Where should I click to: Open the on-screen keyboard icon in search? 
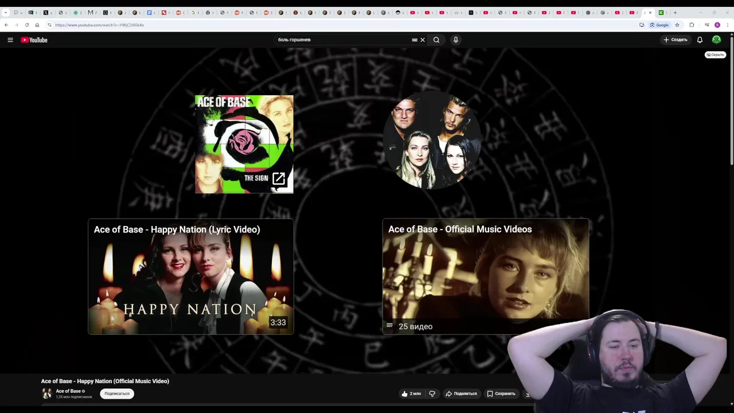[x=415, y=40]
